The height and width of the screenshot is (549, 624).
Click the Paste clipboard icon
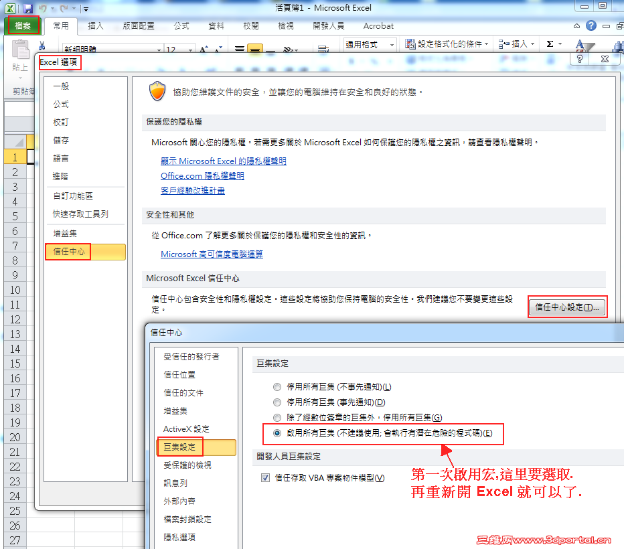(20, 50)
